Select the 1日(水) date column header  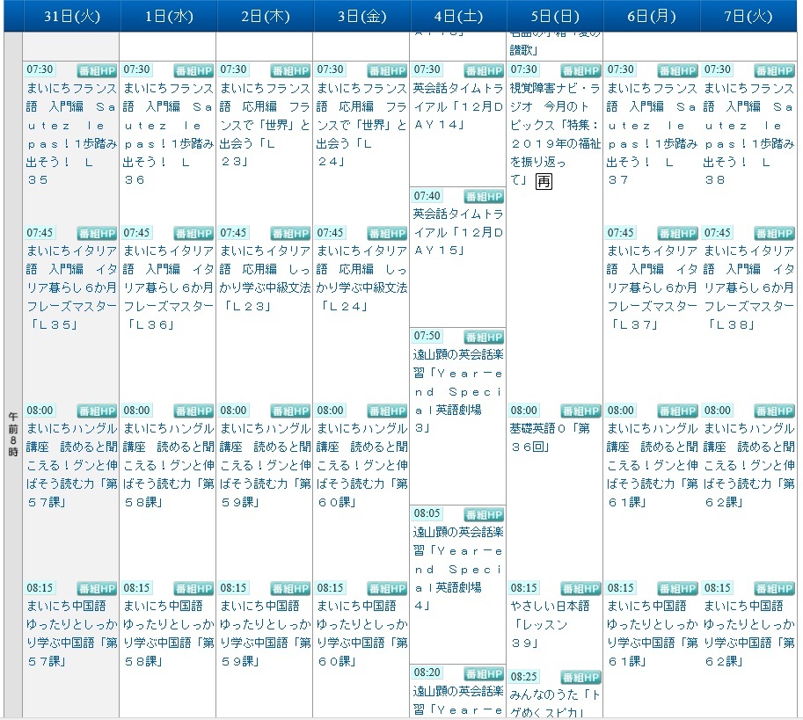pos(169,17)
